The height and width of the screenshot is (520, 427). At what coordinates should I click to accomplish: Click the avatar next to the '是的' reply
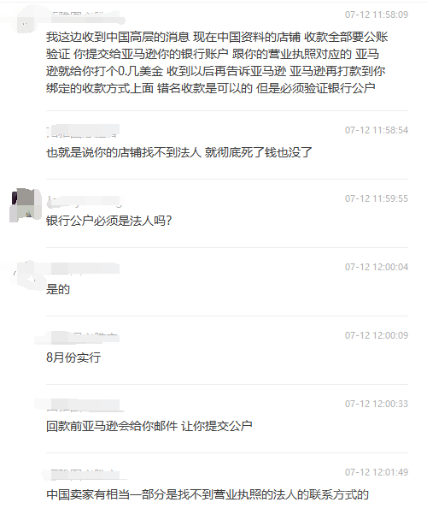pyautogui.click(x=26, y=275)
